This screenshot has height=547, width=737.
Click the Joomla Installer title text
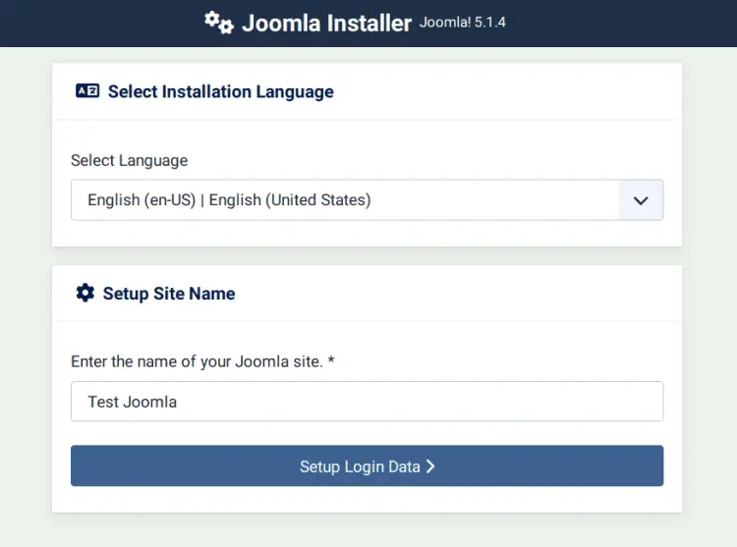(x=326, y=24)
